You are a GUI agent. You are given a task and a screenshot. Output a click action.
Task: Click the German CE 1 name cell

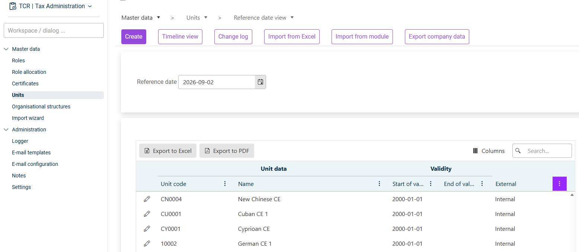255,244
